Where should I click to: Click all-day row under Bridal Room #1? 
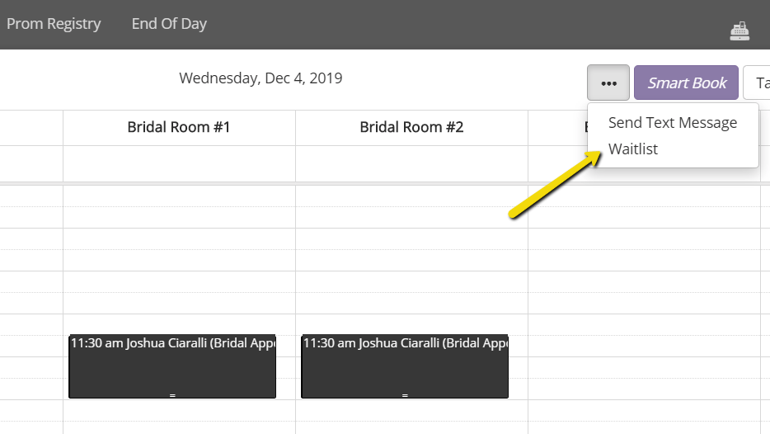(x=179, y=163)
